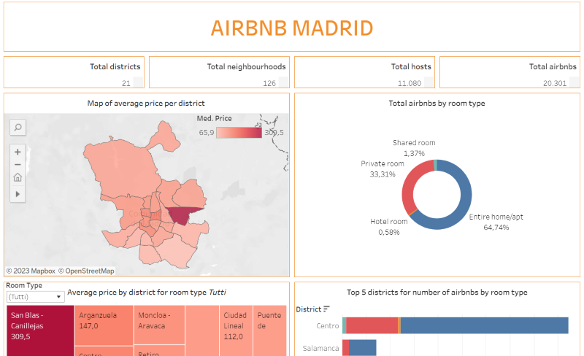This screenshot has width=584, height=356.
Task: Click the District sort icon
Action: coord(326,309)
